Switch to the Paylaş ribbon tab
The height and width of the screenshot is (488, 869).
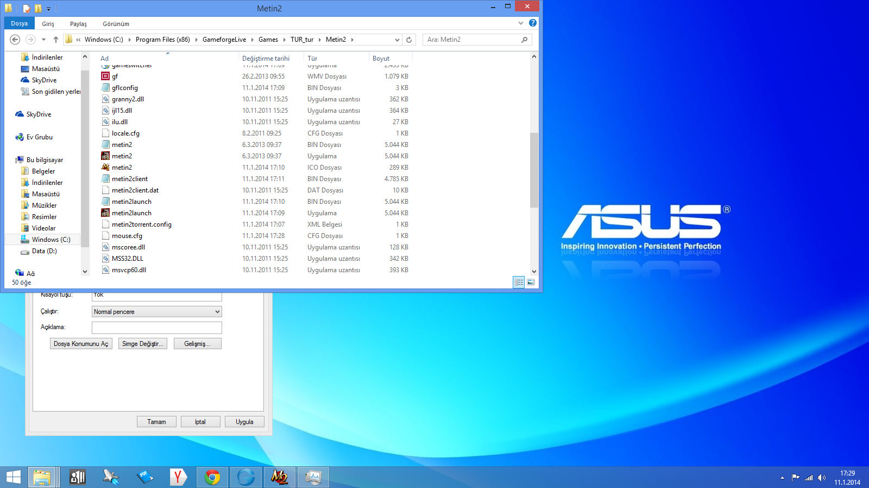coord(78,24)
